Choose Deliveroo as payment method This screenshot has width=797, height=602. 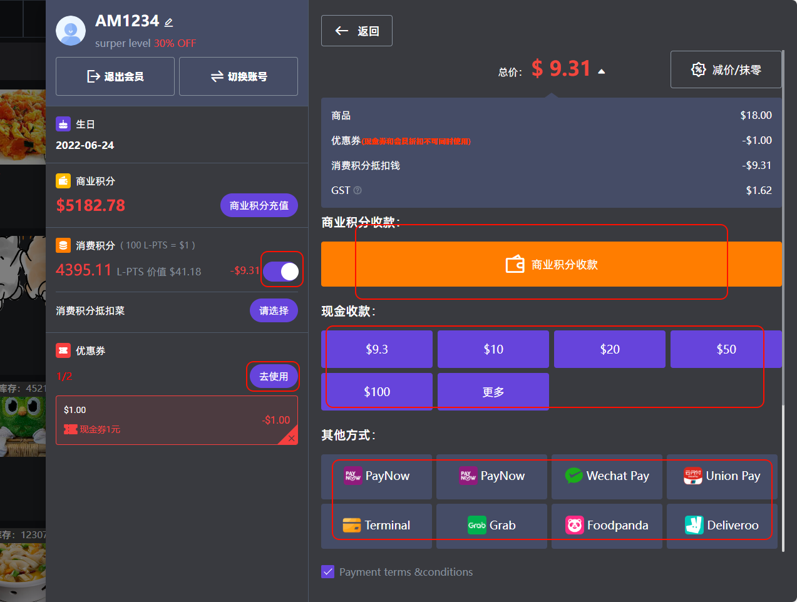pyautogui.click(x=722, y=526)
